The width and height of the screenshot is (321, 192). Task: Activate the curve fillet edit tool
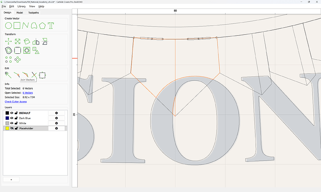(x=26, y=75)
